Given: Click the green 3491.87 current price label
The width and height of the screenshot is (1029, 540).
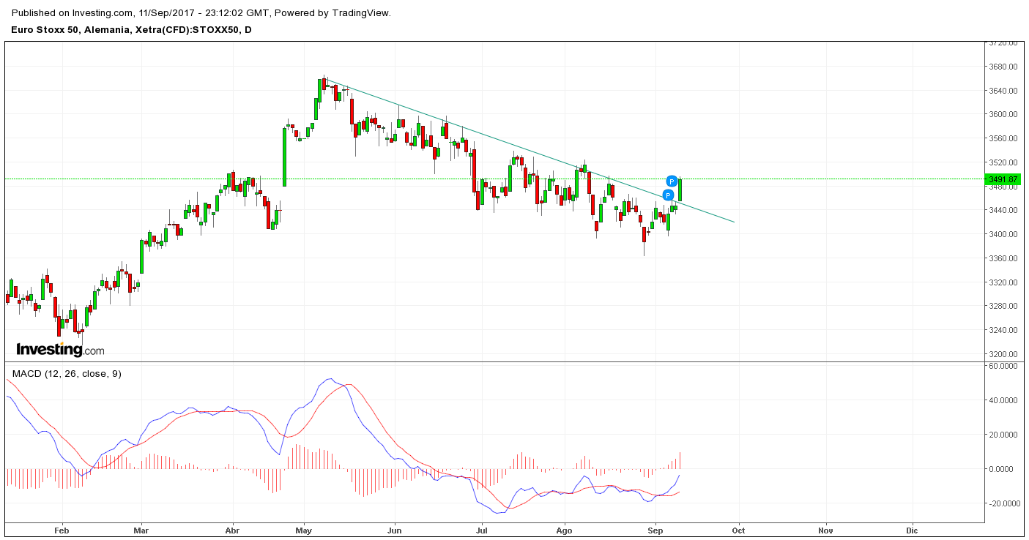Looking at the screenshot, I should (x=1003, y=179).
